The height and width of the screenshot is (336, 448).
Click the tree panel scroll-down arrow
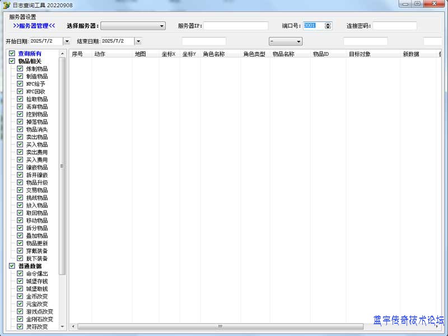[62, 326]
